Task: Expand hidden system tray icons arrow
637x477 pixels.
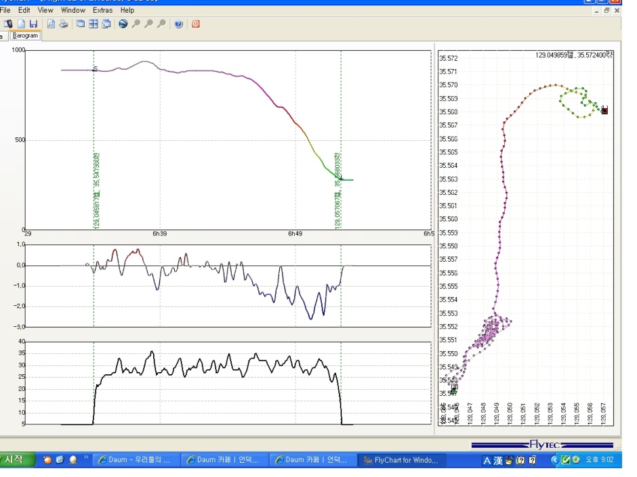Action: pyautogui.click(x=554, y=460)
